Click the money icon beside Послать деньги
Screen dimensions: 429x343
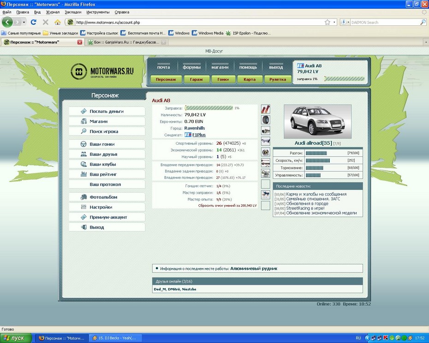[83, 111]
